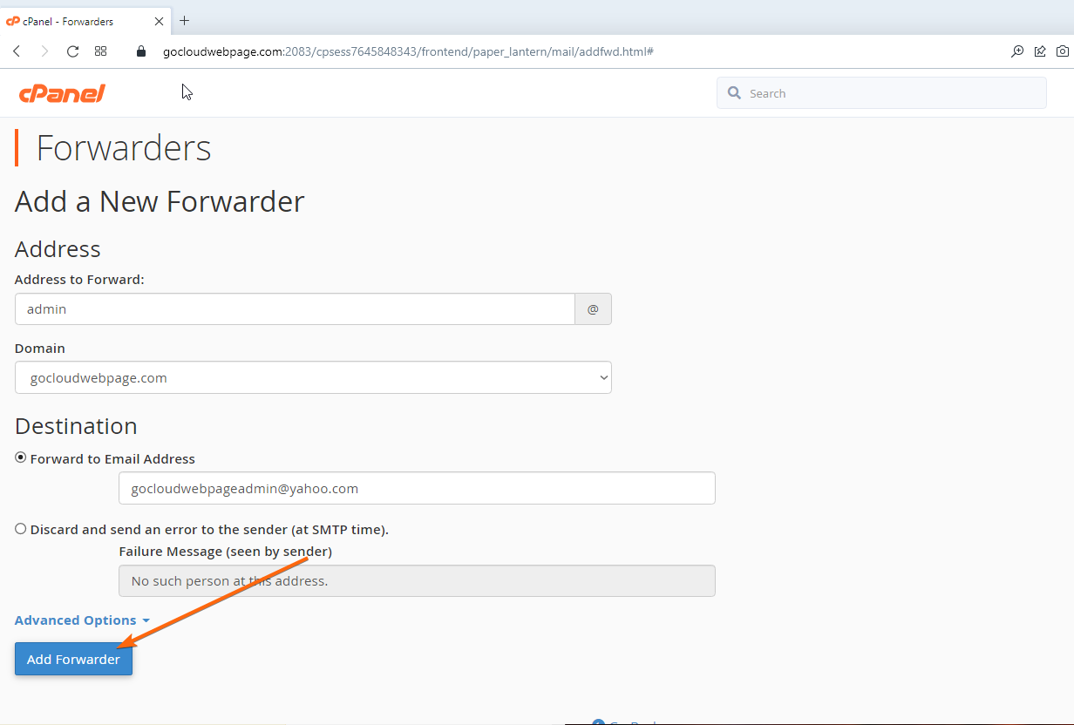Click the Failure Message field
The height and width of the screenshot is (725, 1074).
417,580
